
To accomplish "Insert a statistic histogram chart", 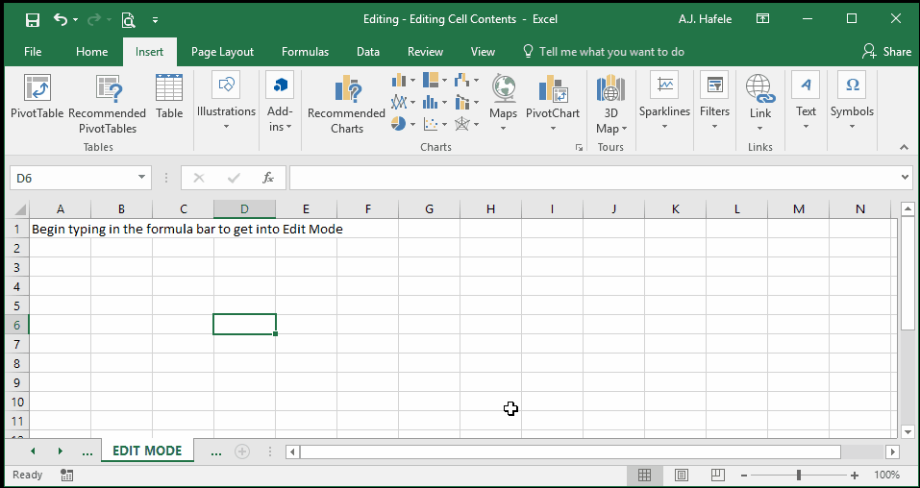I will (435, 102).
